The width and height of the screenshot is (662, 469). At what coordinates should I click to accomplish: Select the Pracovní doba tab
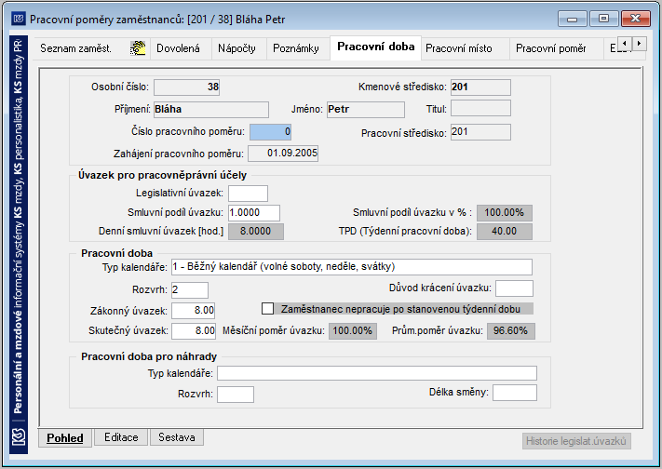(x=376, y=47)
